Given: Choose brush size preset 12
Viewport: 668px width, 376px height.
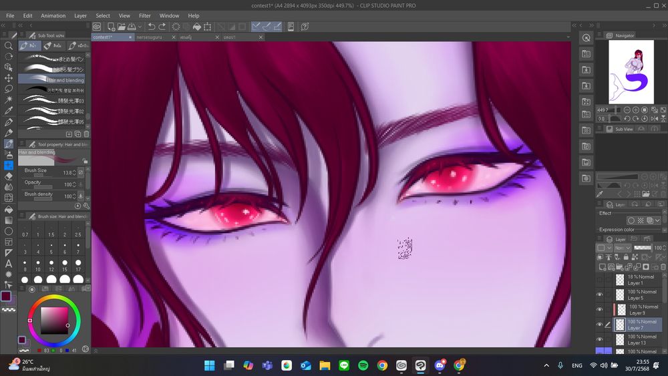Looking at the screenshot, I should (x=51, y=266).
